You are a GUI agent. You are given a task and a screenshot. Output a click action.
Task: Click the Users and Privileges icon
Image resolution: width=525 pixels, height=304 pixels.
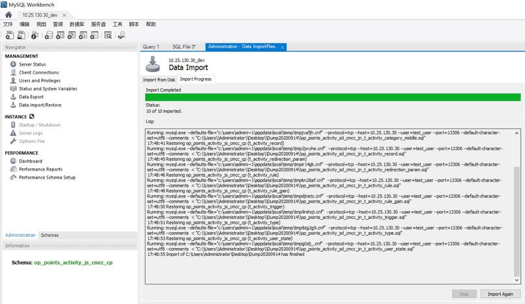(x=13, y=81)
